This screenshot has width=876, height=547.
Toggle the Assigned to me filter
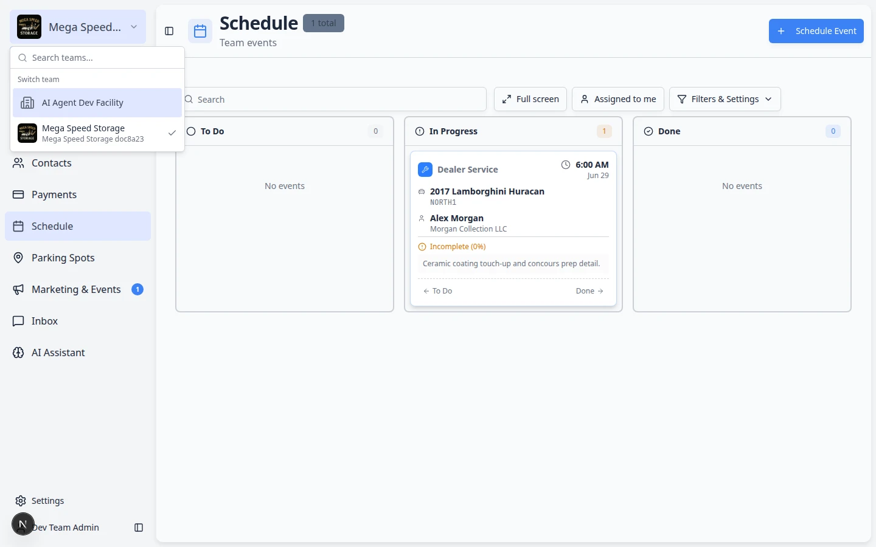pos(618,99)
